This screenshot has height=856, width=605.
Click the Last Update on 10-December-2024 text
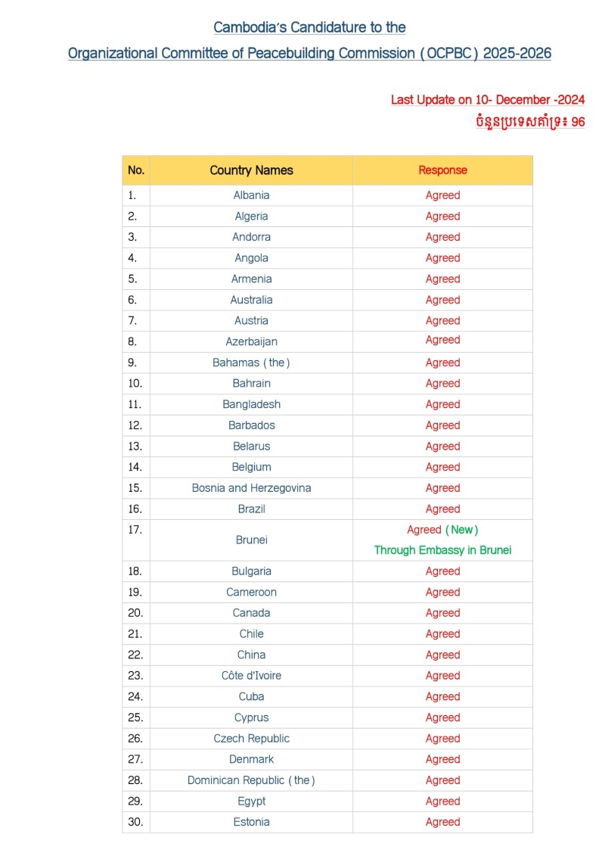point(488,100)
